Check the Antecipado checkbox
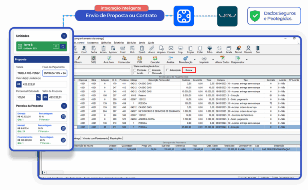The height and width of the screenshot is (190, 308). (168, 70)
